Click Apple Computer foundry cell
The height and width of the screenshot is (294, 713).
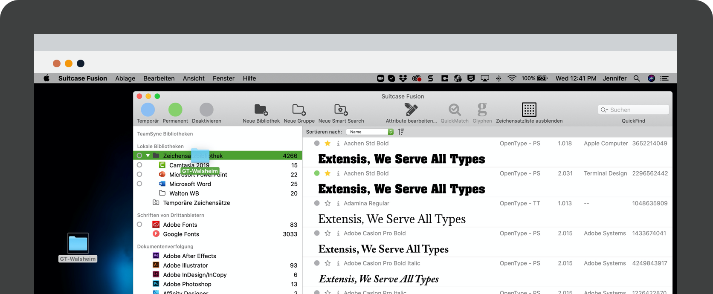(x=606, y=144)
